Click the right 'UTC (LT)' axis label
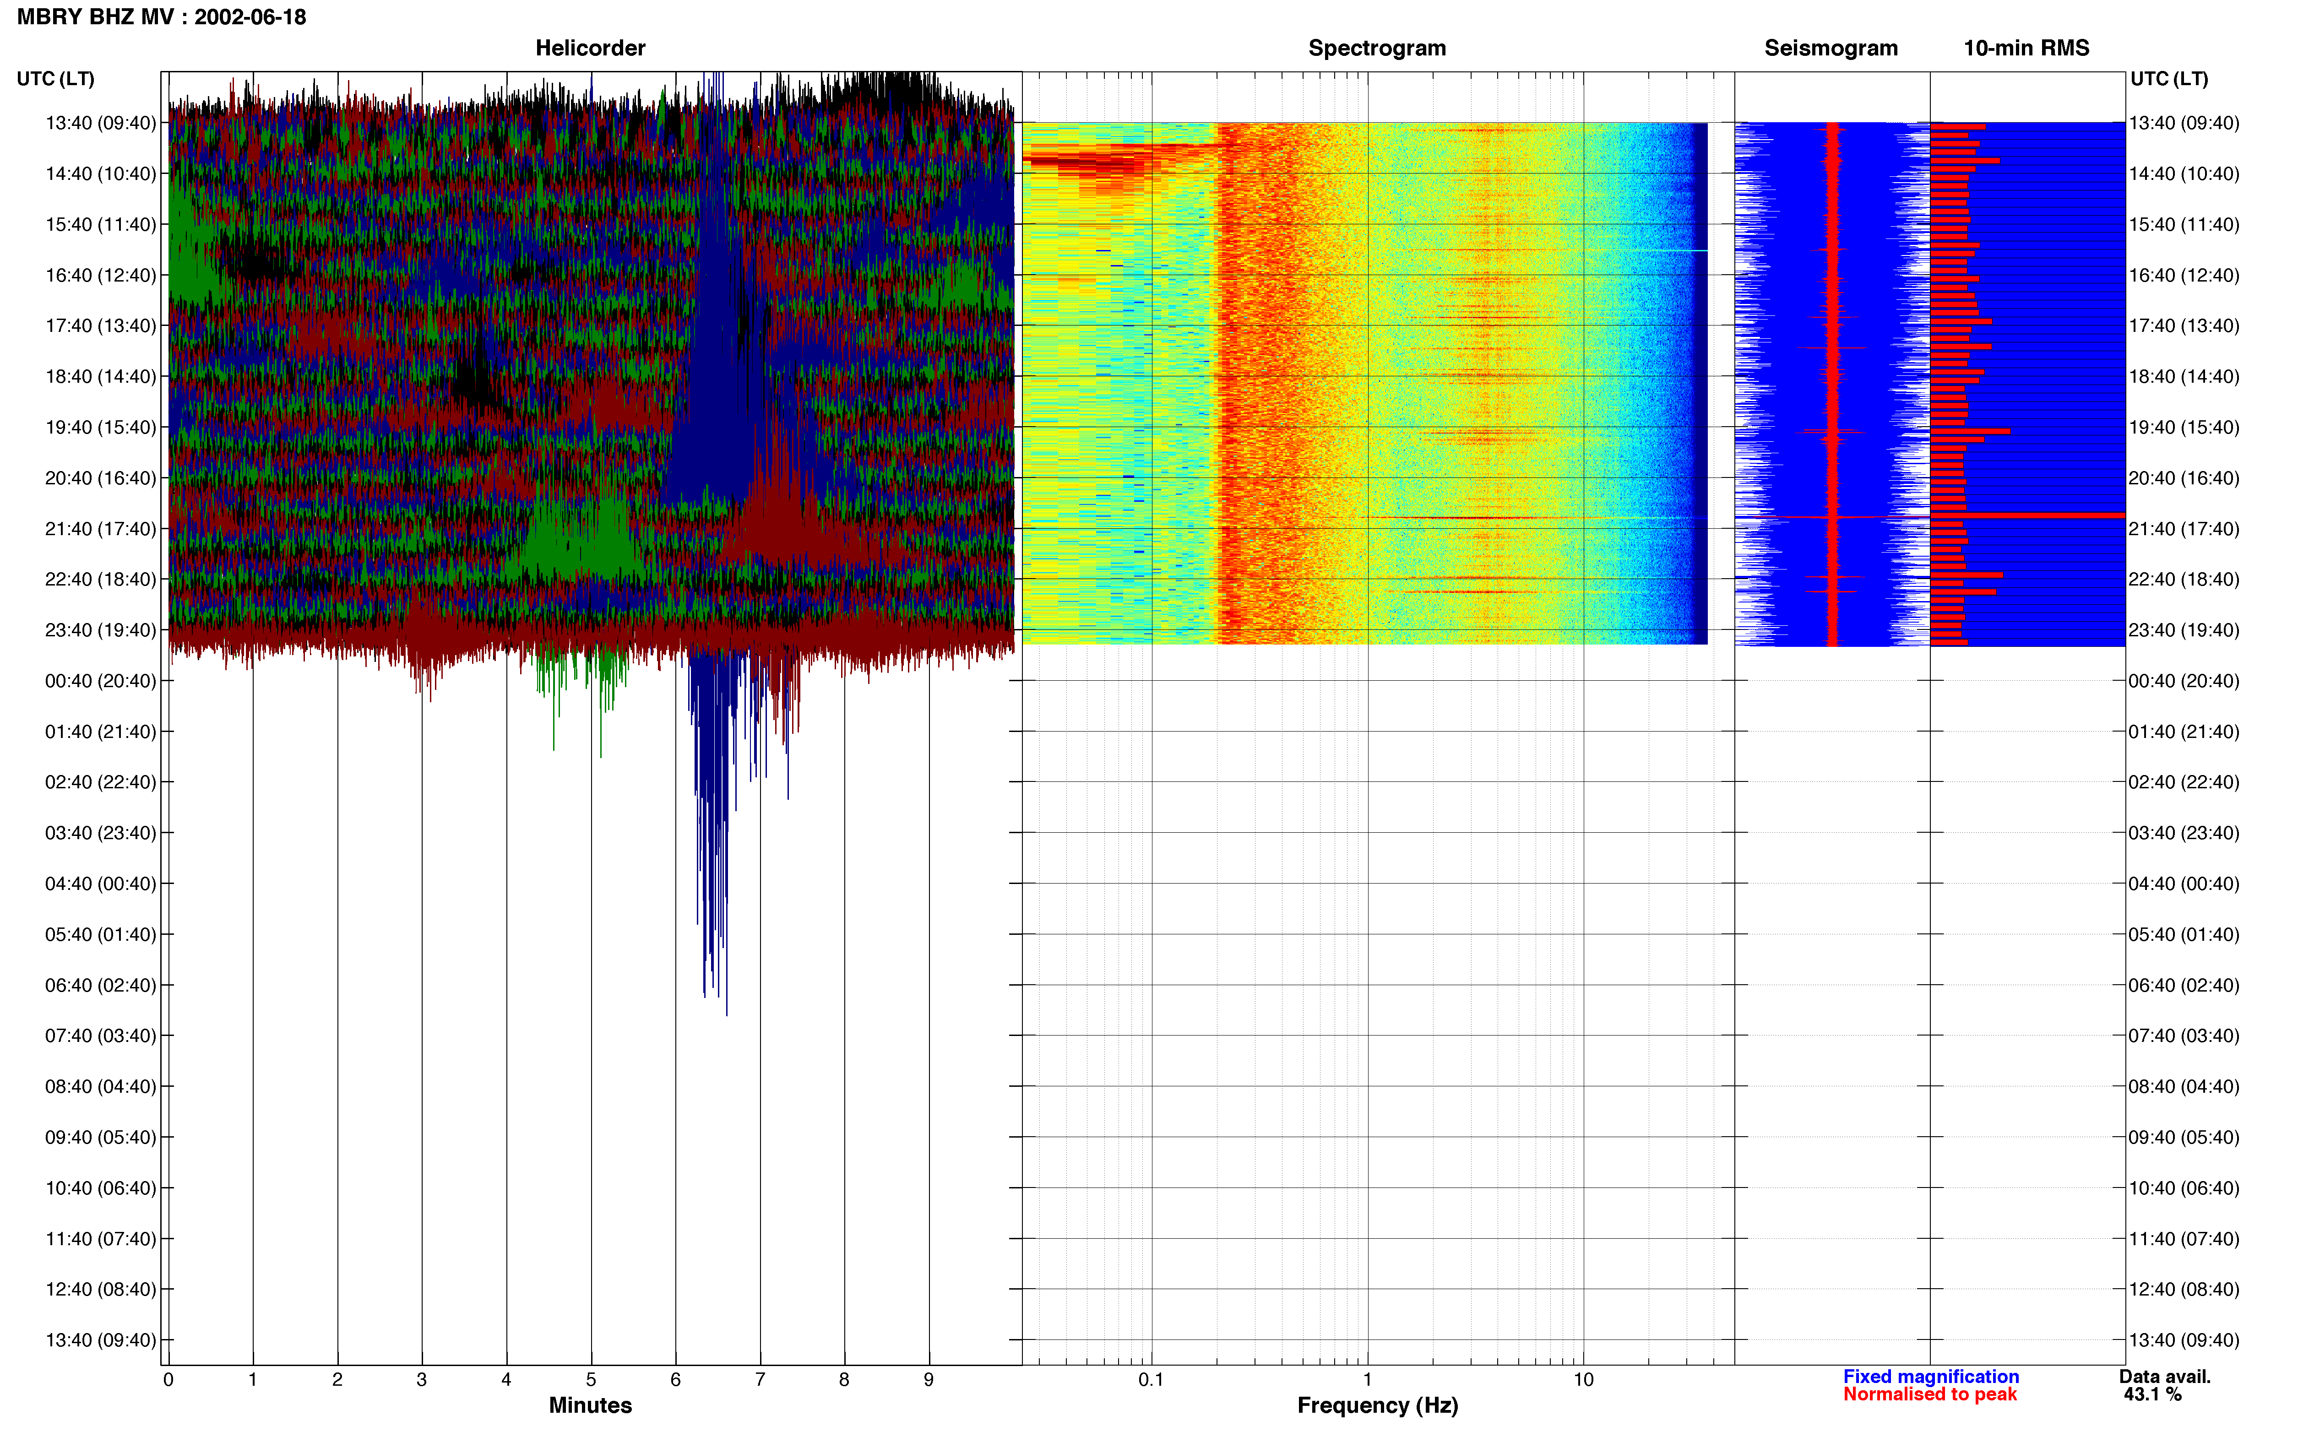This screenshot has height=1437, width=2298. pyautogui.click(x=2170, y=79)
